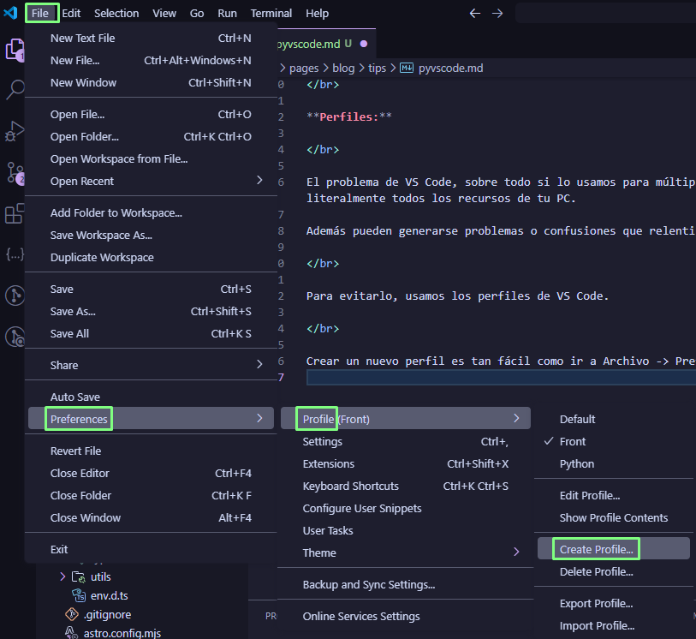696x639 pixels.
Task: Click the "**Perfiles:**" editor line
Action: click(349, 116)
